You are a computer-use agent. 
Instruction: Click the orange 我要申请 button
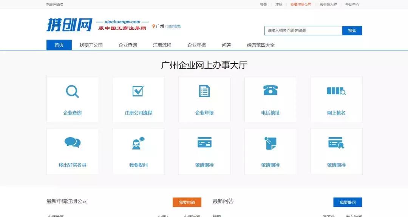[x=187, y=202]
